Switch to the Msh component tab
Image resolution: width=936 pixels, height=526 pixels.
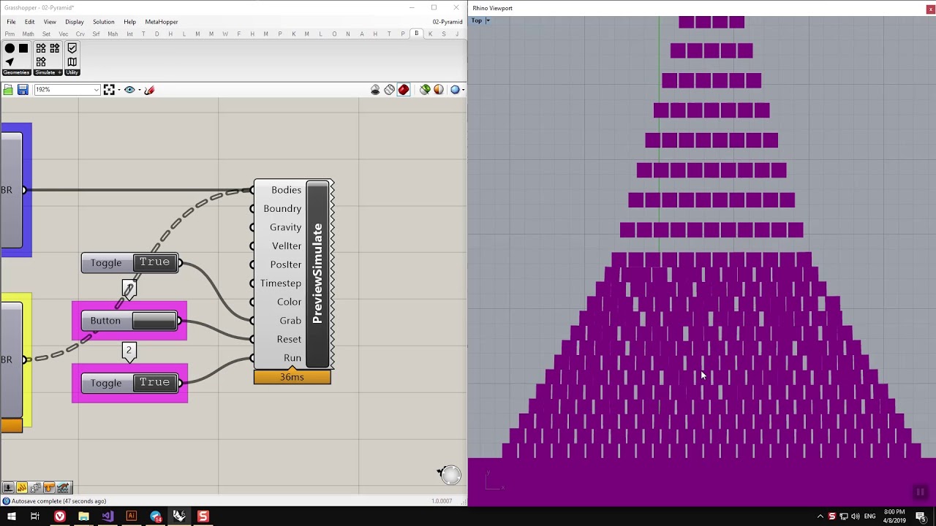[113, 34]
